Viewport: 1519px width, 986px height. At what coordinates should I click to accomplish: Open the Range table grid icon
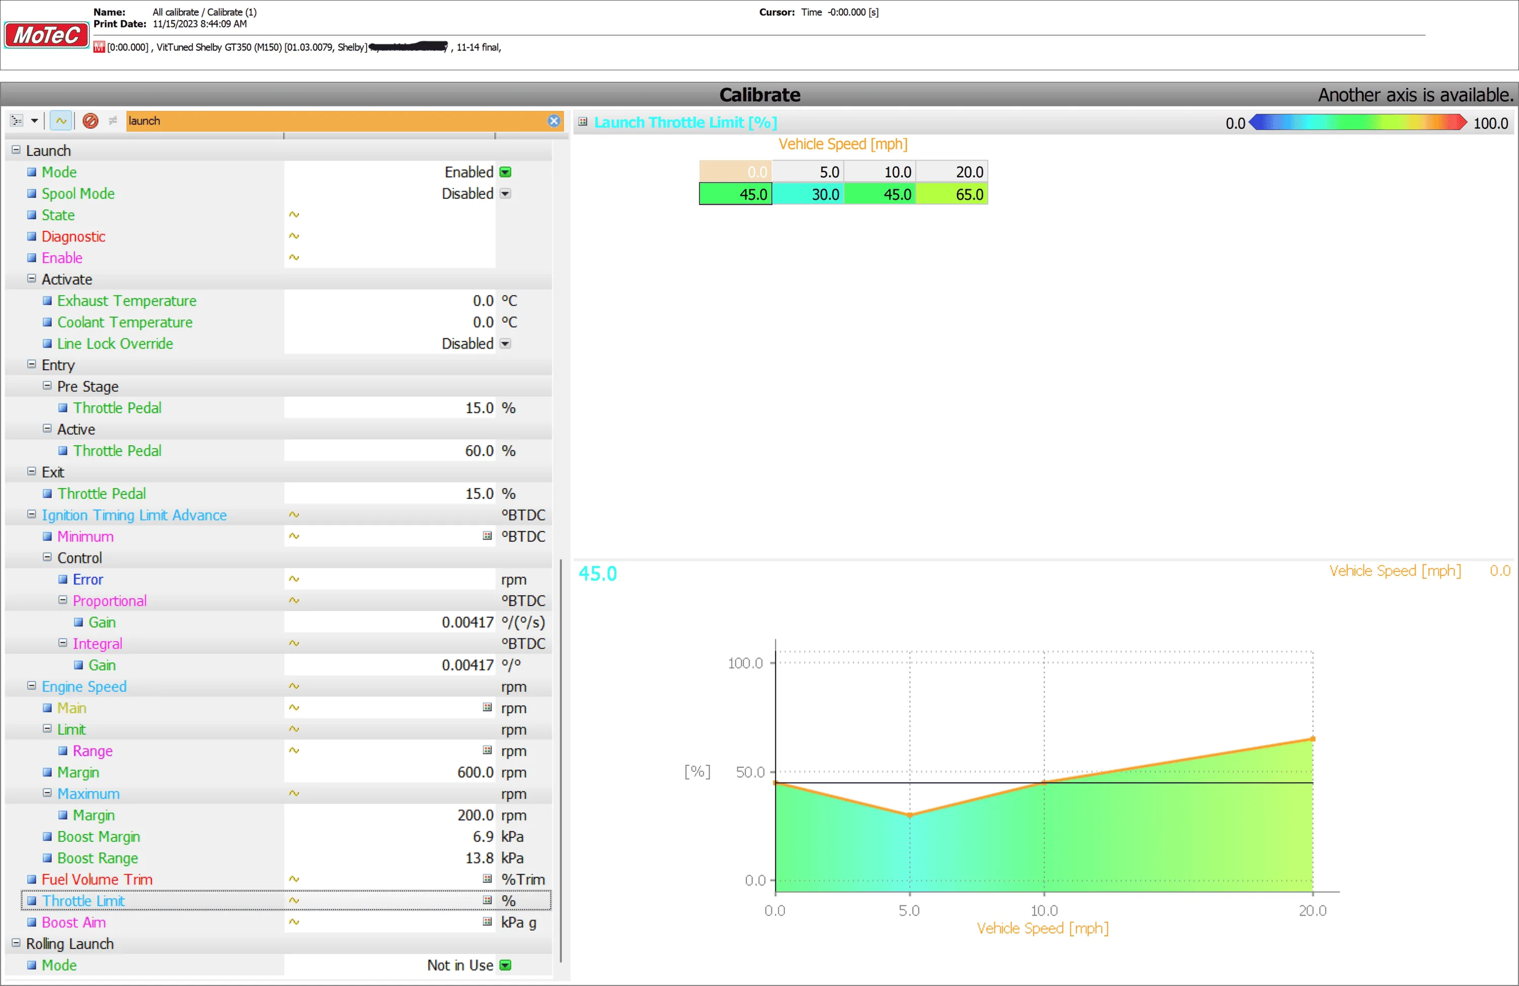coord(487,750)
